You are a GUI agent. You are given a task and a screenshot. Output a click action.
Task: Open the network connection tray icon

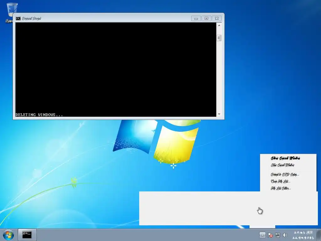click(278, 235)
